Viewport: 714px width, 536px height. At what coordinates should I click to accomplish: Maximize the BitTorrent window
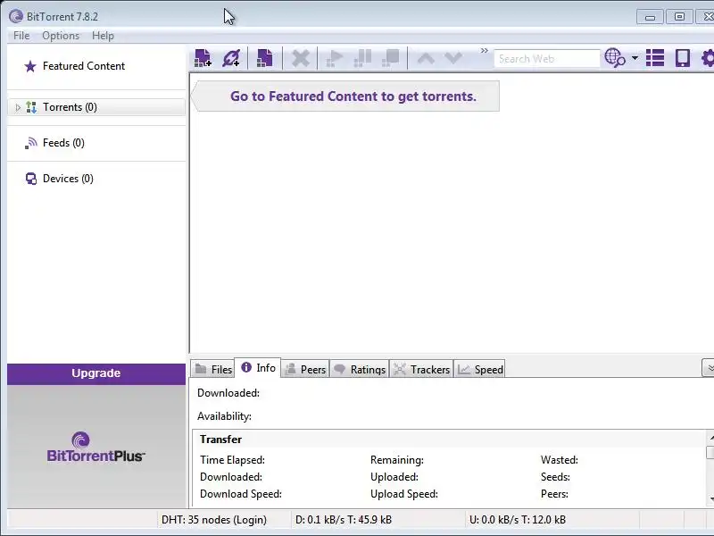tap(679, 17)
